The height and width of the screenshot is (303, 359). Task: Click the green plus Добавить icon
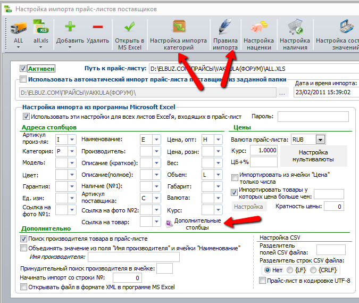click(x=70, y=27)
